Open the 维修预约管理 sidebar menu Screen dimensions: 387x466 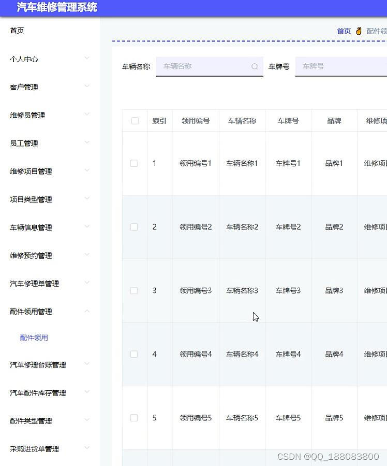point(31,256)
